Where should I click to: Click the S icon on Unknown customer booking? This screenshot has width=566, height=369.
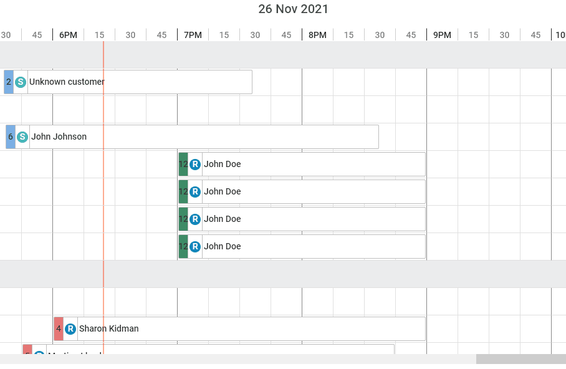pos(21,82)
